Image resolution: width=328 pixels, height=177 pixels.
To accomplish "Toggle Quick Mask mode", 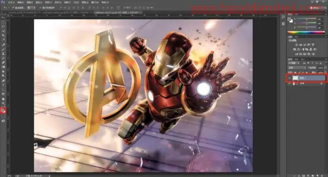I will pos(3,117).
